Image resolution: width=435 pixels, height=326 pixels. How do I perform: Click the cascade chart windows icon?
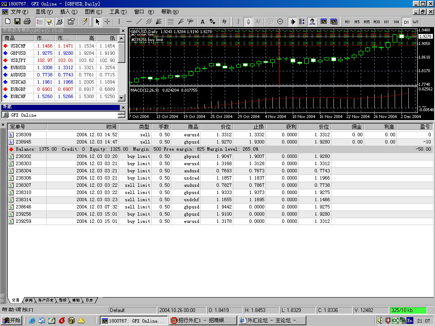tap(334, 21)
